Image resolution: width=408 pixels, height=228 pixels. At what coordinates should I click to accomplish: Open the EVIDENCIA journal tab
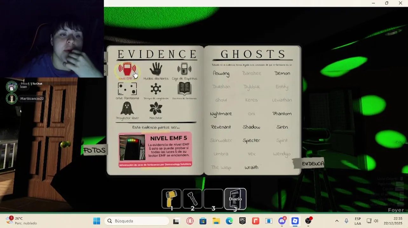pyautogui.click(x=313, y=163)
